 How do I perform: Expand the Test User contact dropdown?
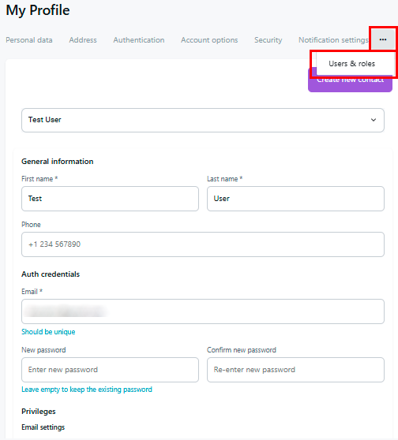[x=203, y=120]
